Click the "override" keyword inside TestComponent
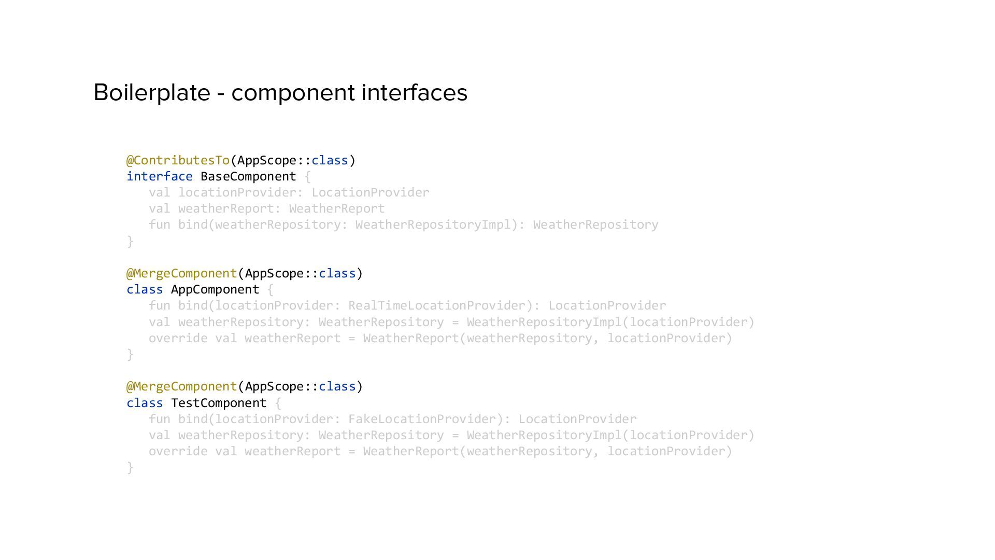This screenshot has width=995, height=560. [x=178, y=451]
